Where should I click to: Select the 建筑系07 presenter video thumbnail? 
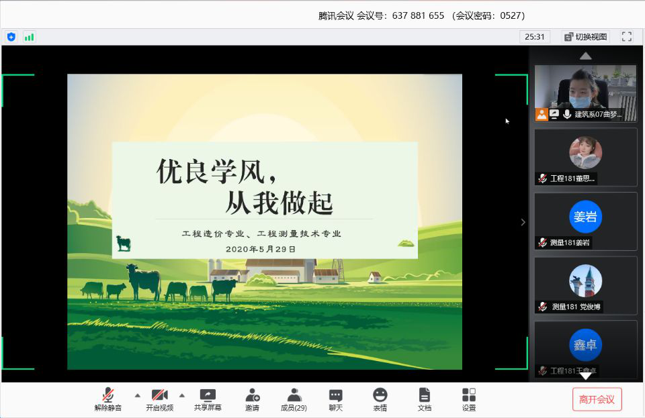[585, 93]
